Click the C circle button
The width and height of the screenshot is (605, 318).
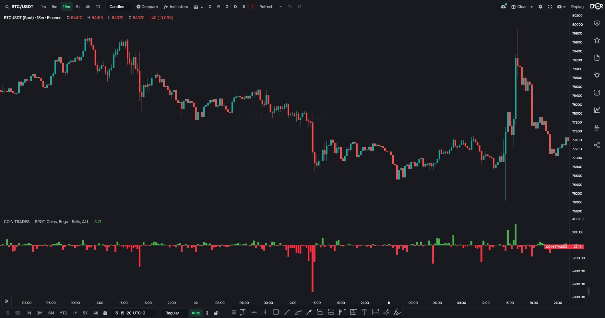click(210, 6)
